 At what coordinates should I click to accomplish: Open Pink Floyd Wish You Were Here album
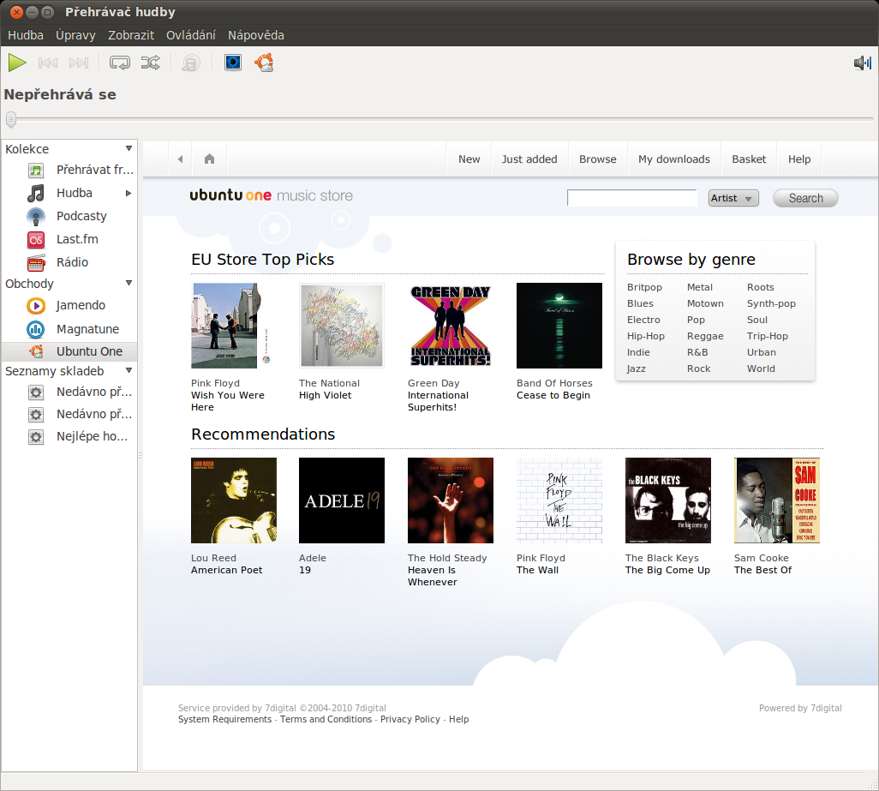click(233, 326)
